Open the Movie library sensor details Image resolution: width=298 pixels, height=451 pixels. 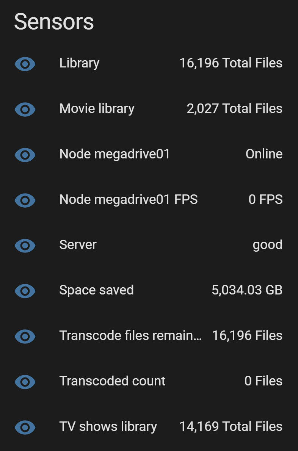point(97,109)
